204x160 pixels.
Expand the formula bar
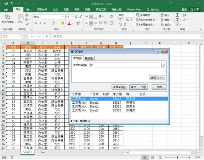pos(201,36)
